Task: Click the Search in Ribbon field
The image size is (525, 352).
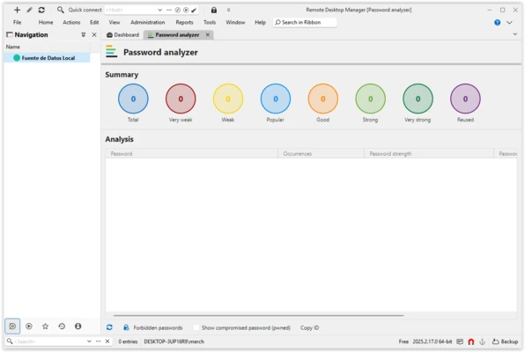Action: pos(305,22)
